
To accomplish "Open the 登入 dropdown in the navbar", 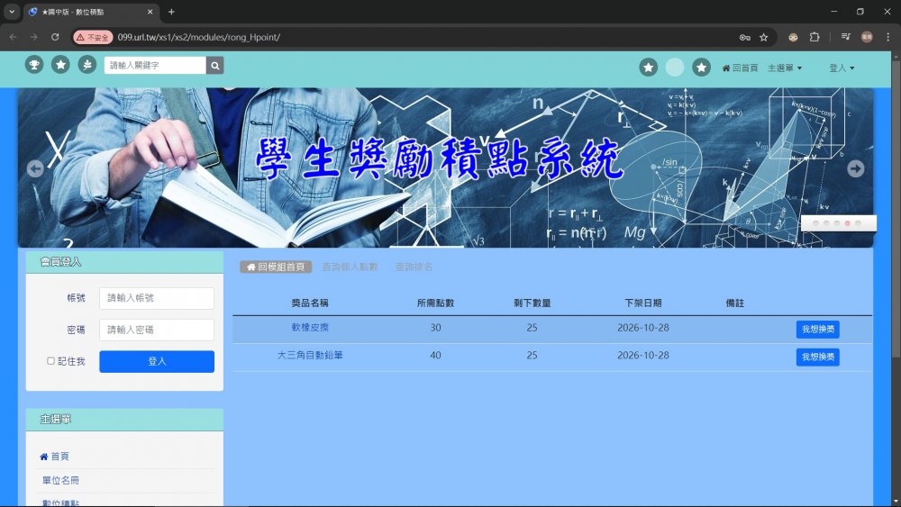I will click(x=841, y=68).
